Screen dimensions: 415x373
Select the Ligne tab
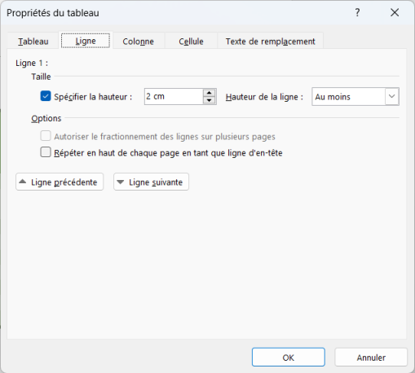pyautogui.click(x=86, y=41)
